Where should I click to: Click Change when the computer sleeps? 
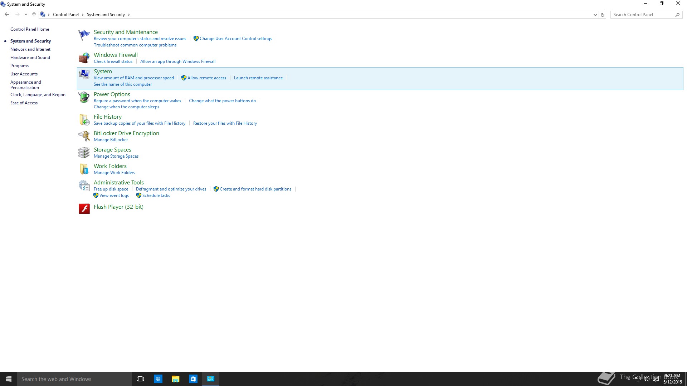click(126, 107)
